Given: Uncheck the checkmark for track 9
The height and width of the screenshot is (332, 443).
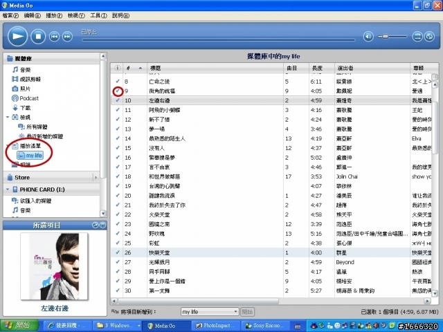Looking at the screenshot, I should (118, 91).
